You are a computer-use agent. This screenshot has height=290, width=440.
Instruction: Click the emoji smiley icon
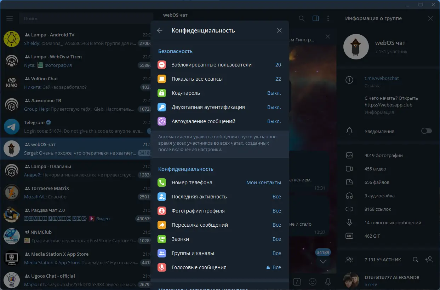pyautogui.click(x=313, y=282)
